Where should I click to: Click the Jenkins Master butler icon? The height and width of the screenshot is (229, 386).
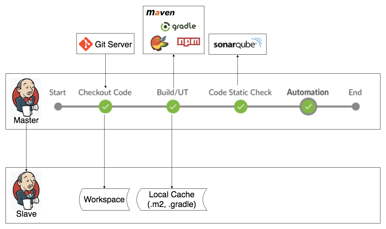tap(26, 97)
